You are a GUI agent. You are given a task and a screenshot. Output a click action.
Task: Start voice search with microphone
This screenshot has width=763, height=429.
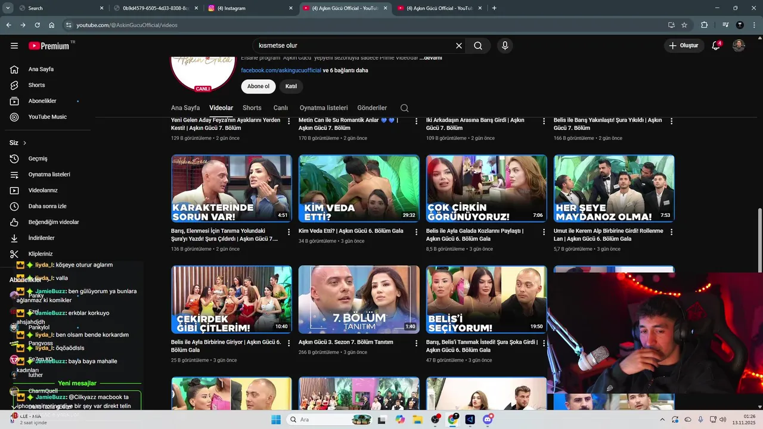pos(505,46)
